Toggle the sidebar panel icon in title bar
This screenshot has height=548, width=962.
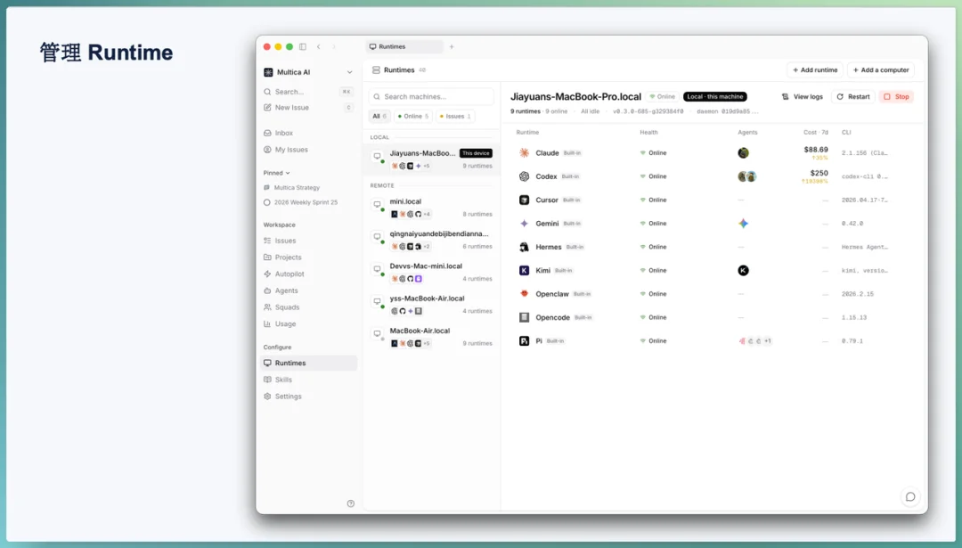tap(303, 46)
